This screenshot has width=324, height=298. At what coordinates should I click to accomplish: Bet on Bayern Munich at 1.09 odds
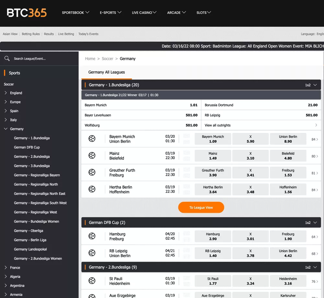pos(213,139)
